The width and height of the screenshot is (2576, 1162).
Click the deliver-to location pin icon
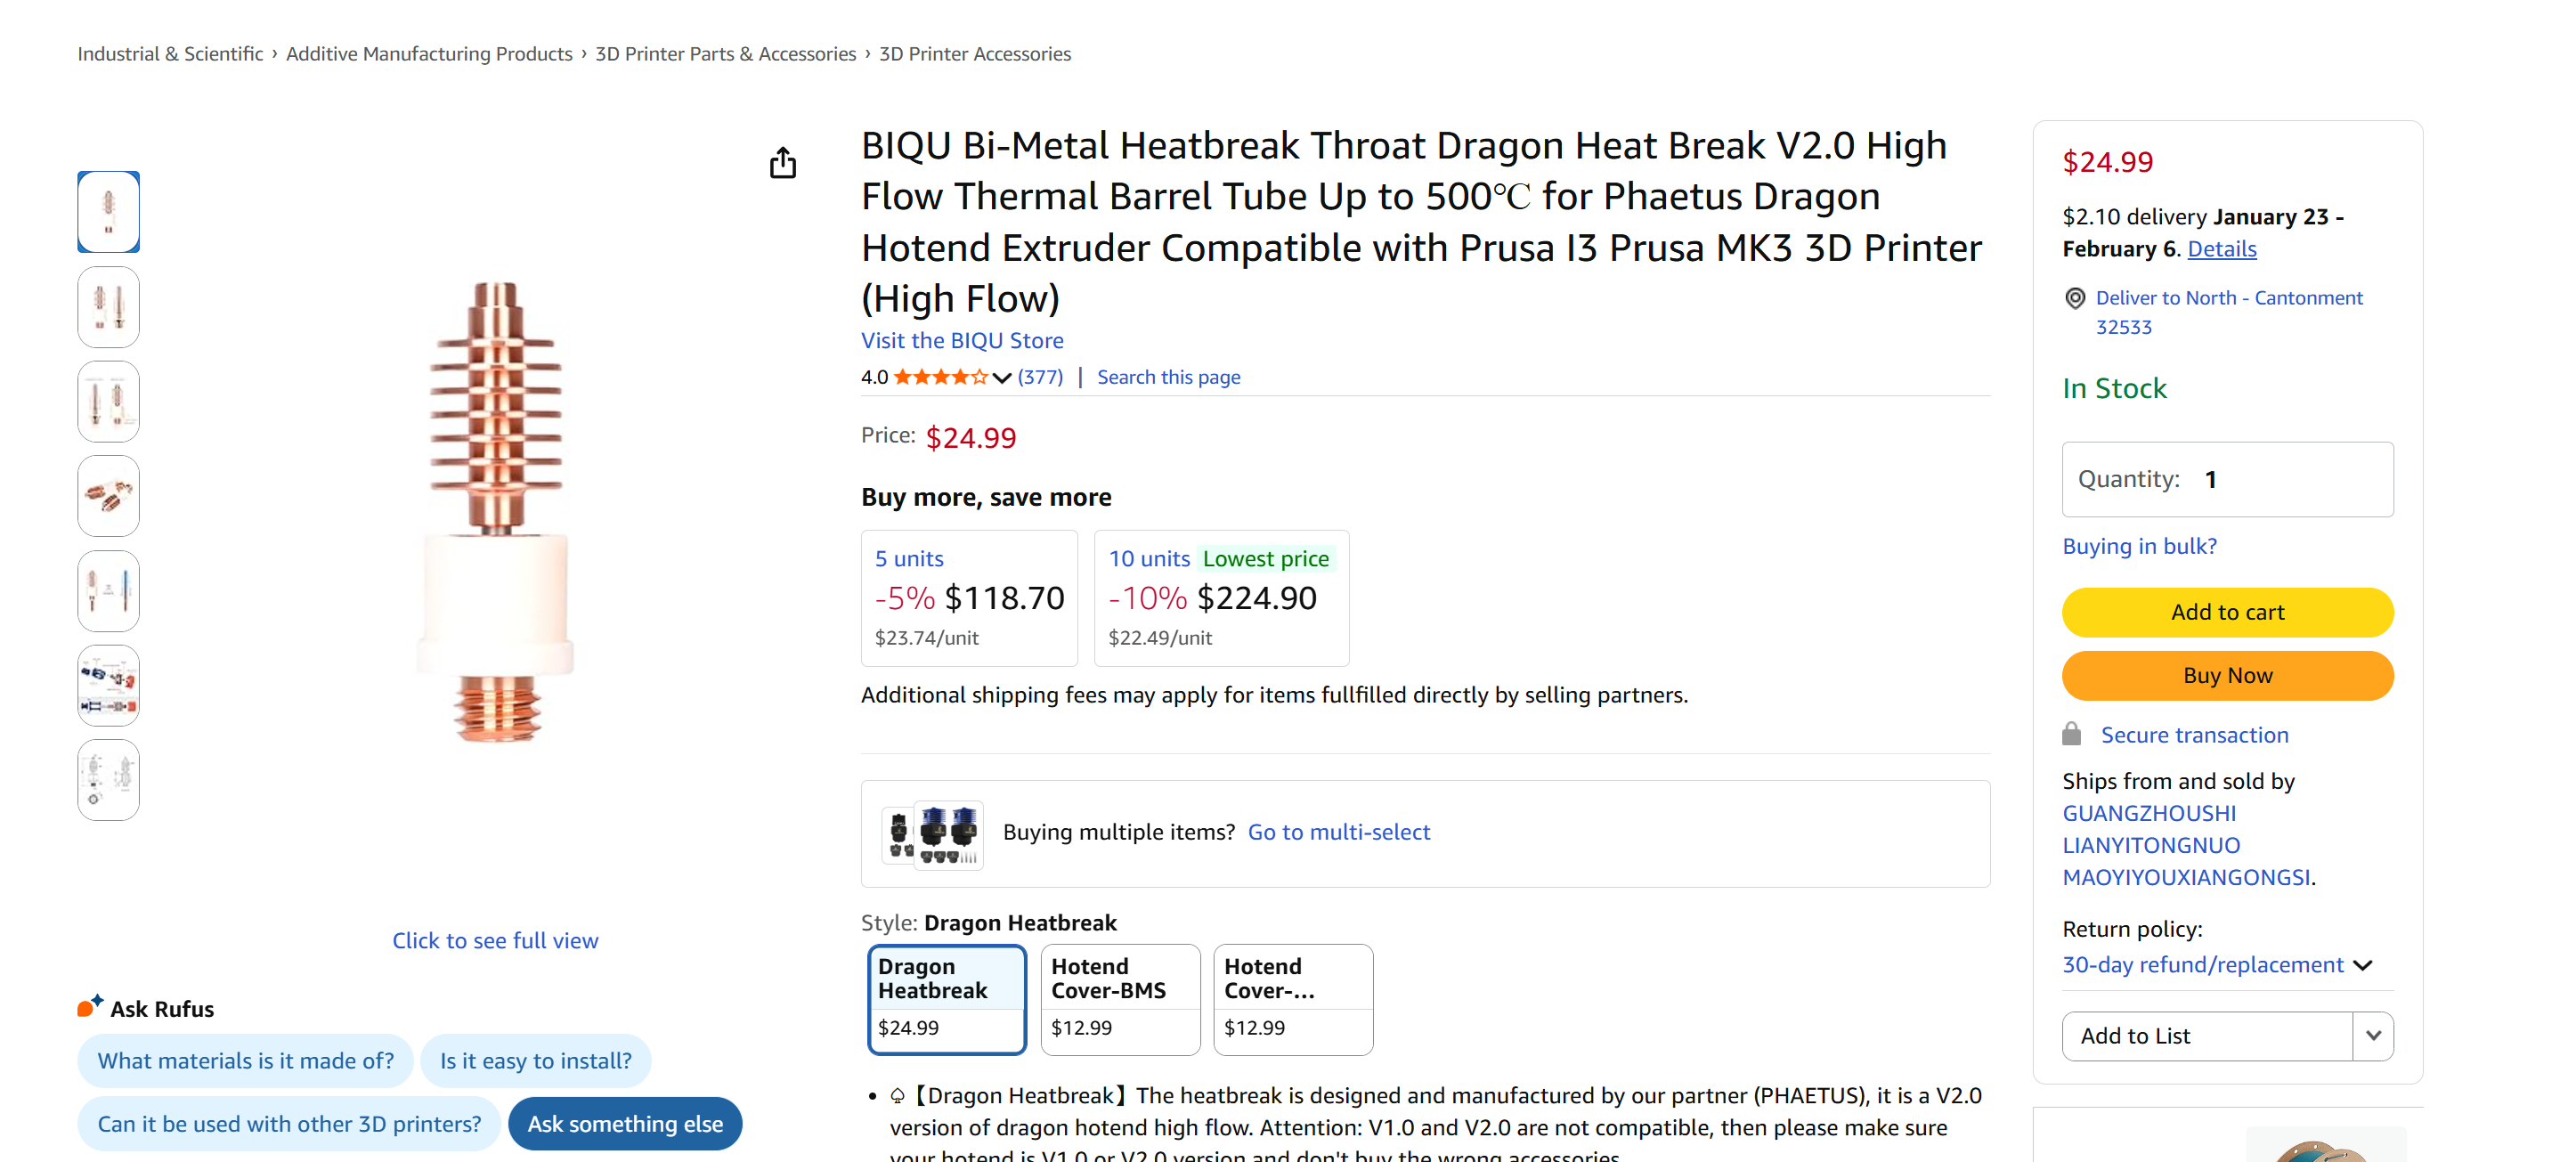pos(2074,298)
